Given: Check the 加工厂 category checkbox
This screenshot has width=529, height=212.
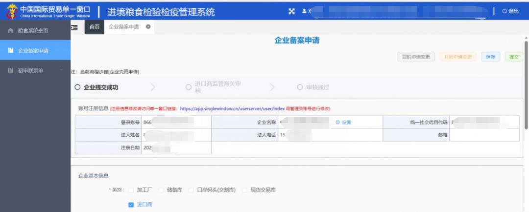Looking at the screenshot, I should pos(131,190).
